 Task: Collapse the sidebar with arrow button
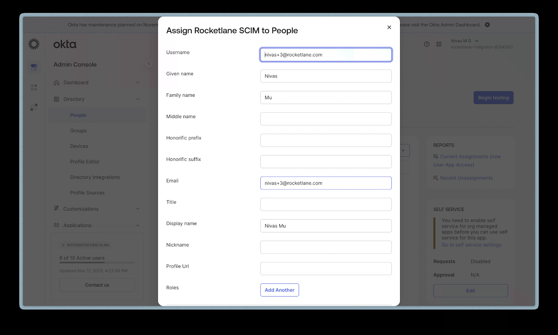pos(149,64)
